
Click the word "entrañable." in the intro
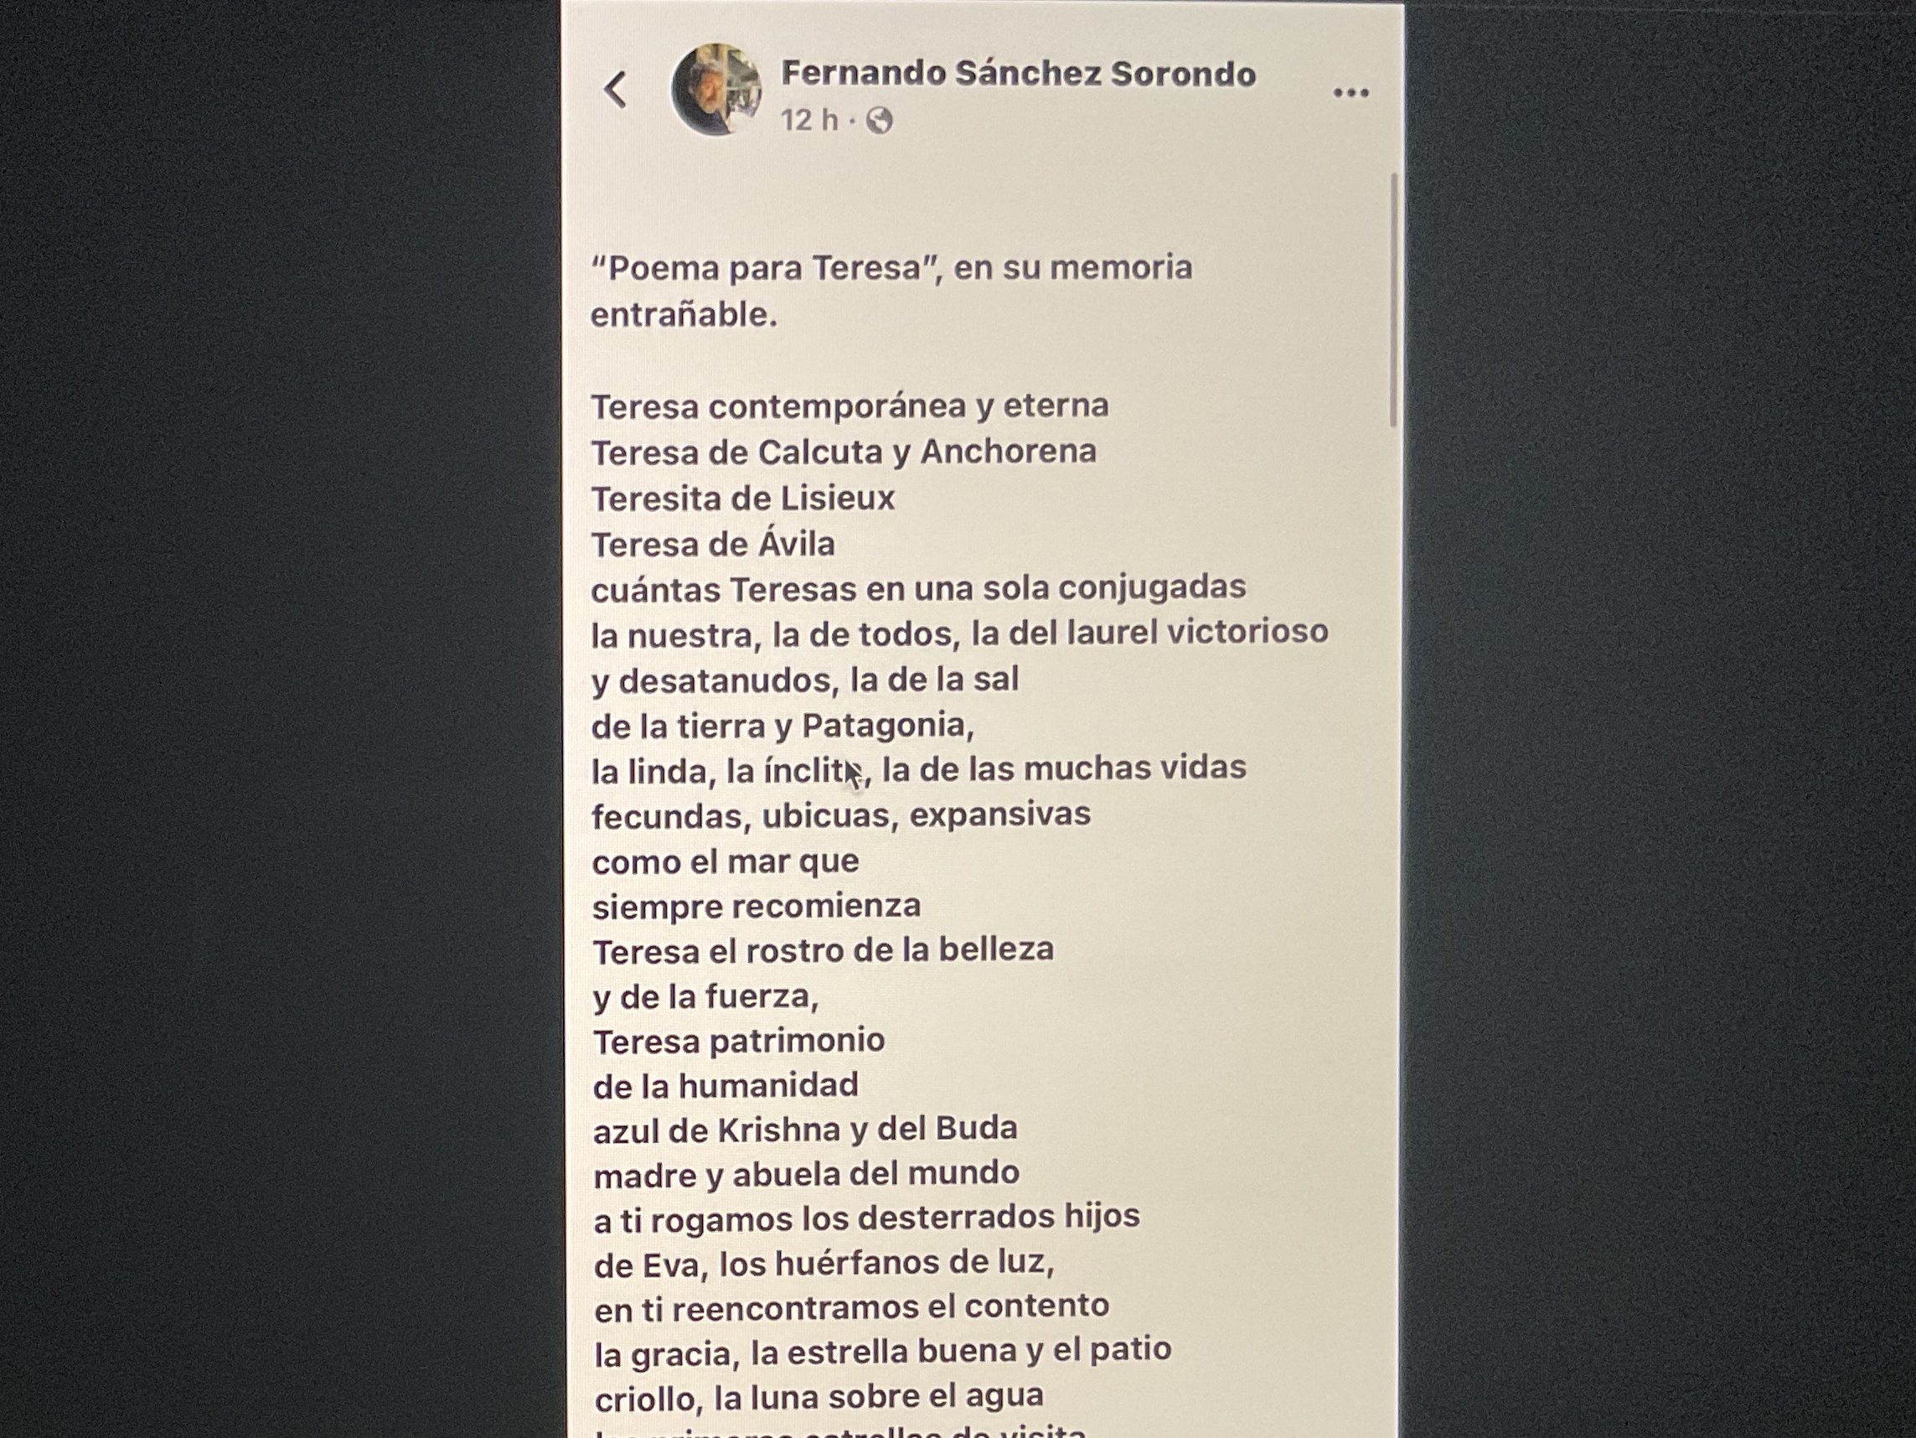684,314
